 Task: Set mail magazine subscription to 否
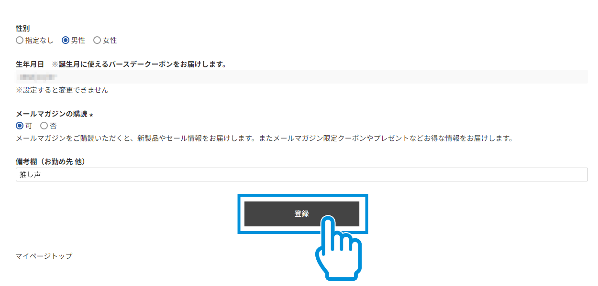coord(44,126)
